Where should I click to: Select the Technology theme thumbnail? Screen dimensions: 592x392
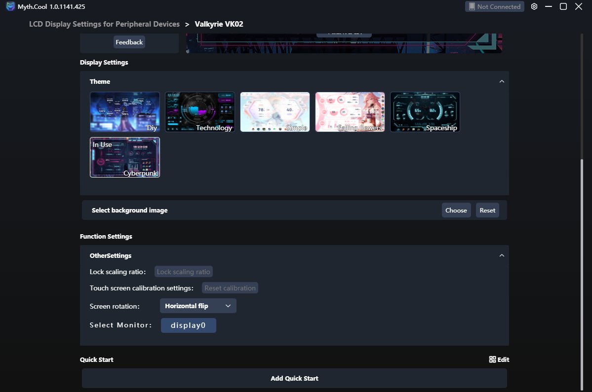point(200,112)
